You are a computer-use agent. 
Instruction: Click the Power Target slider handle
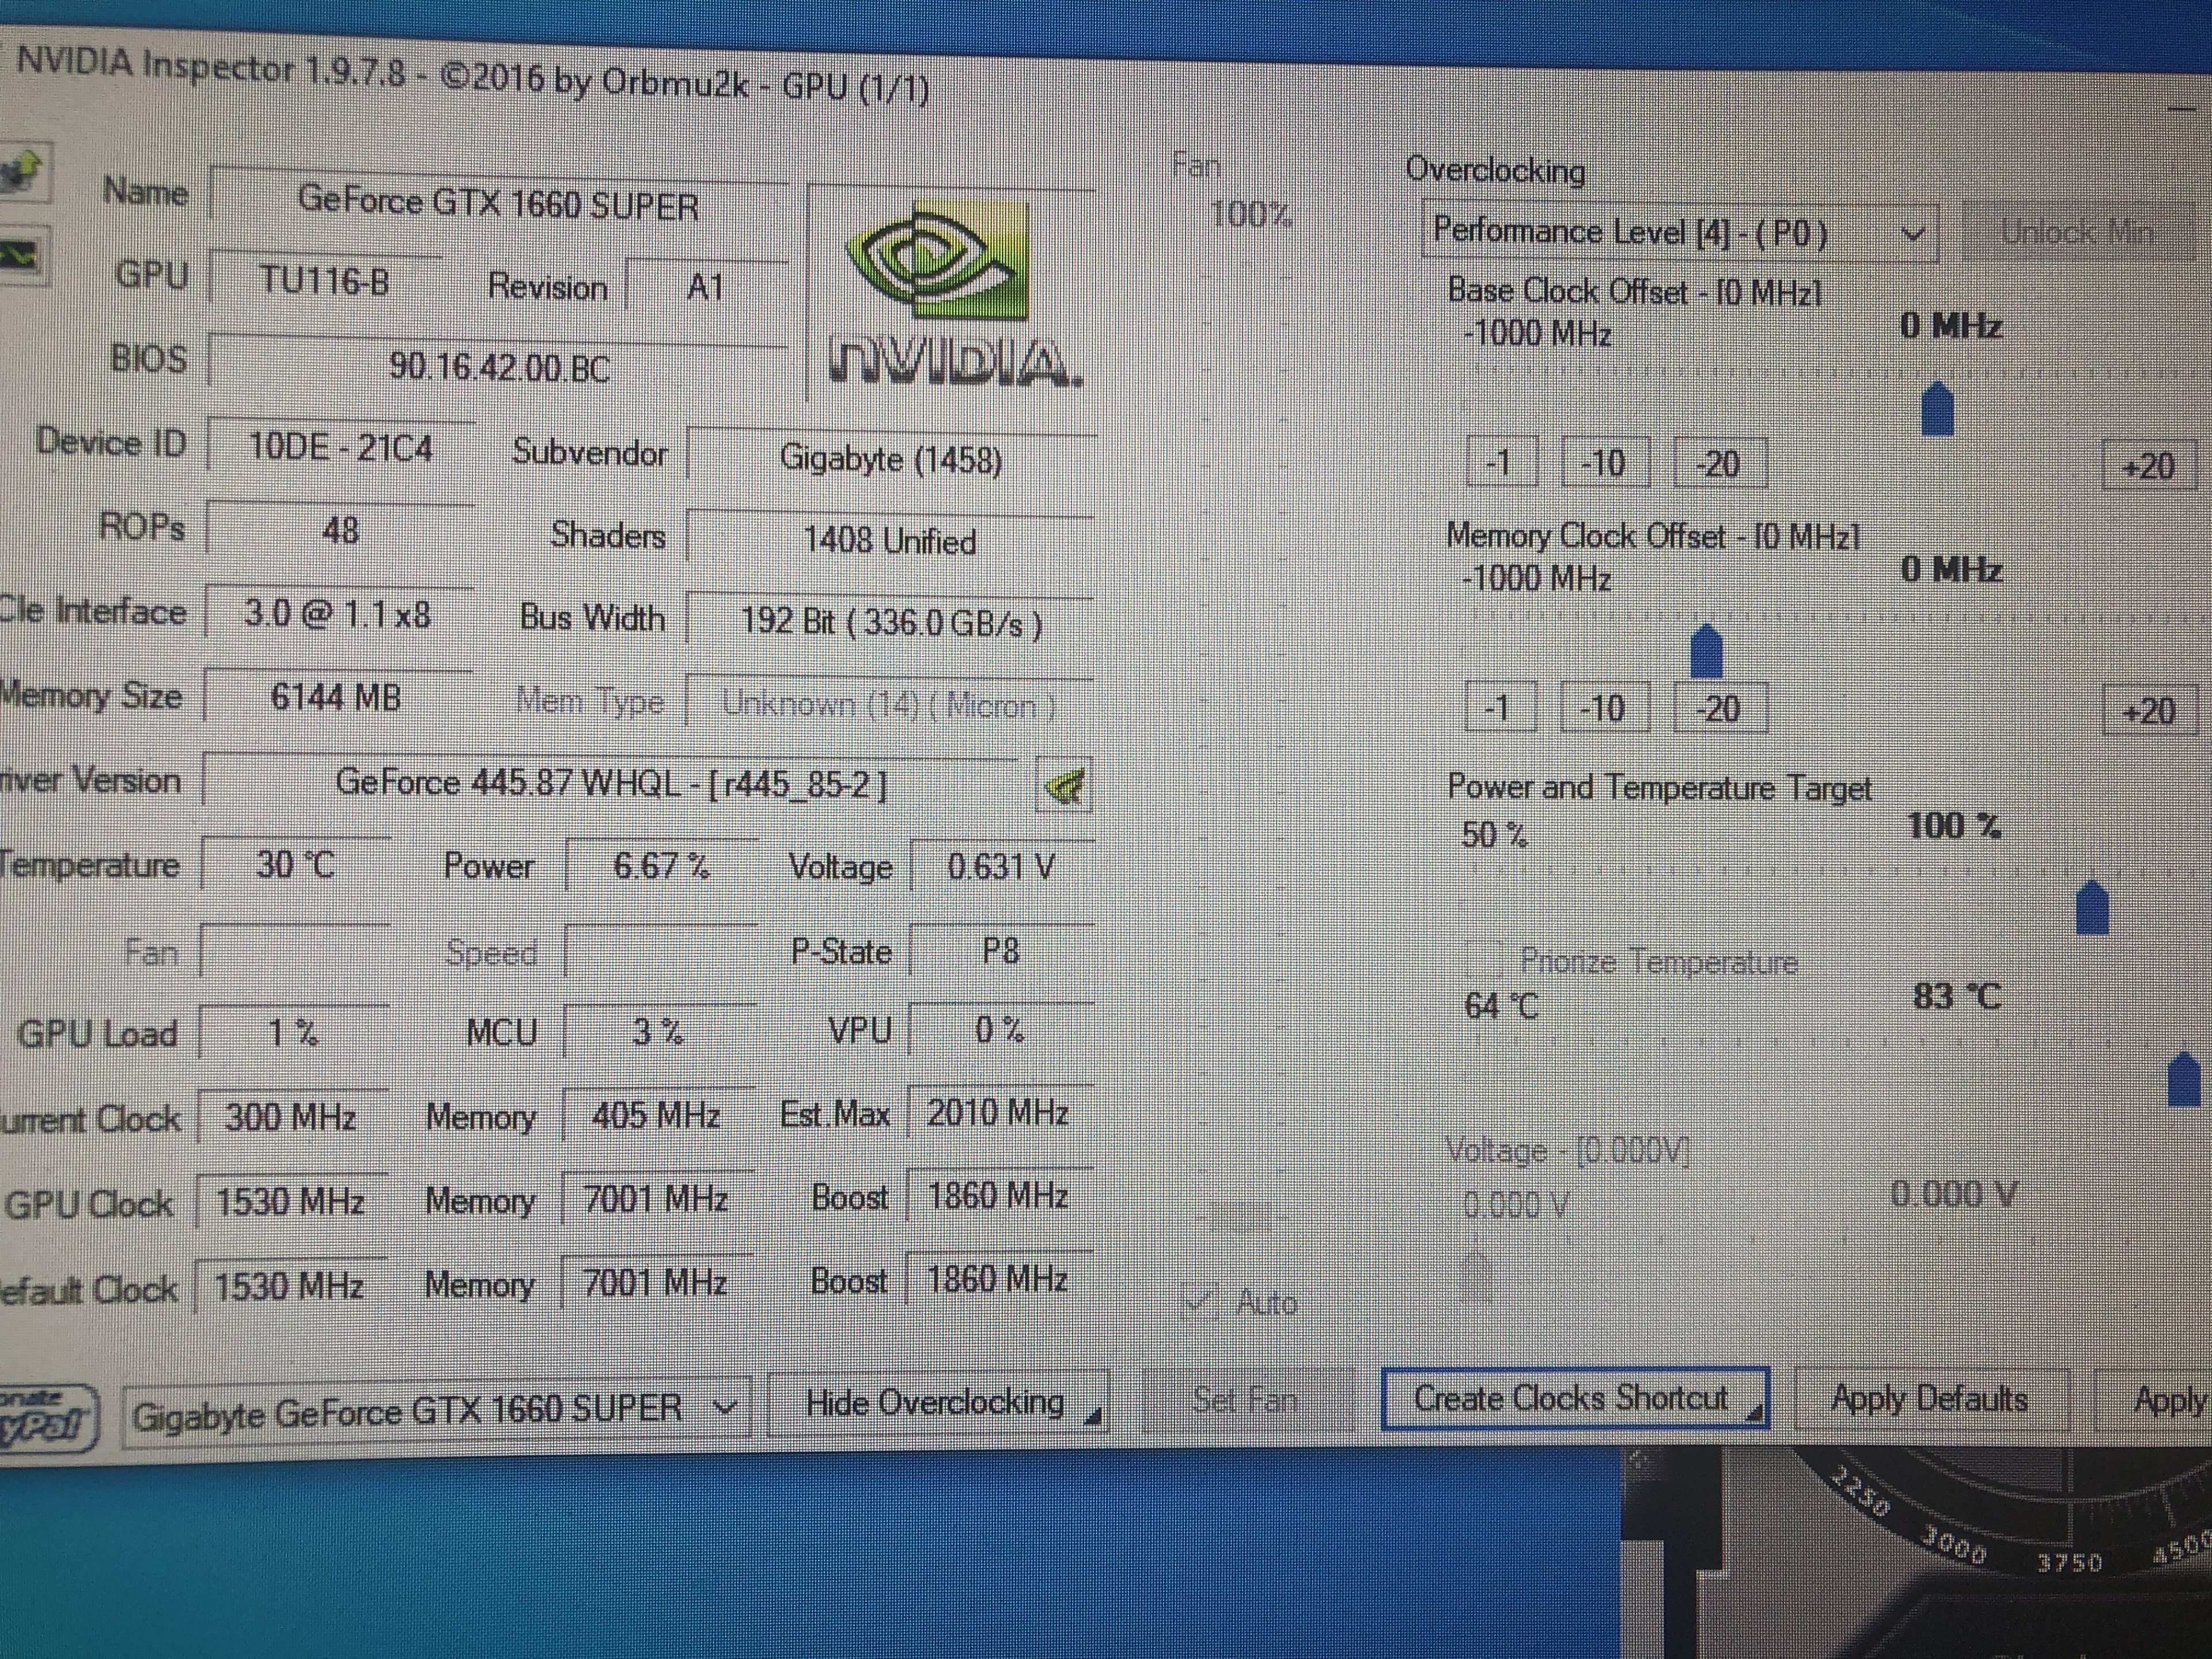(x=2092, y=908)
